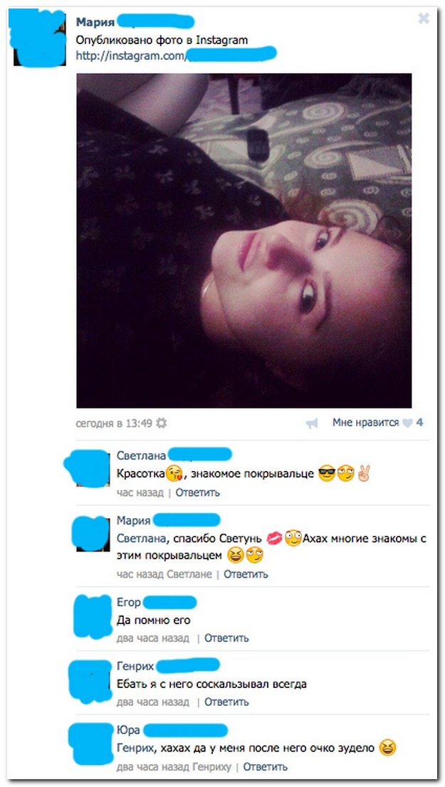Open the attached Instagram selfie photo

[x=244, y=241]
